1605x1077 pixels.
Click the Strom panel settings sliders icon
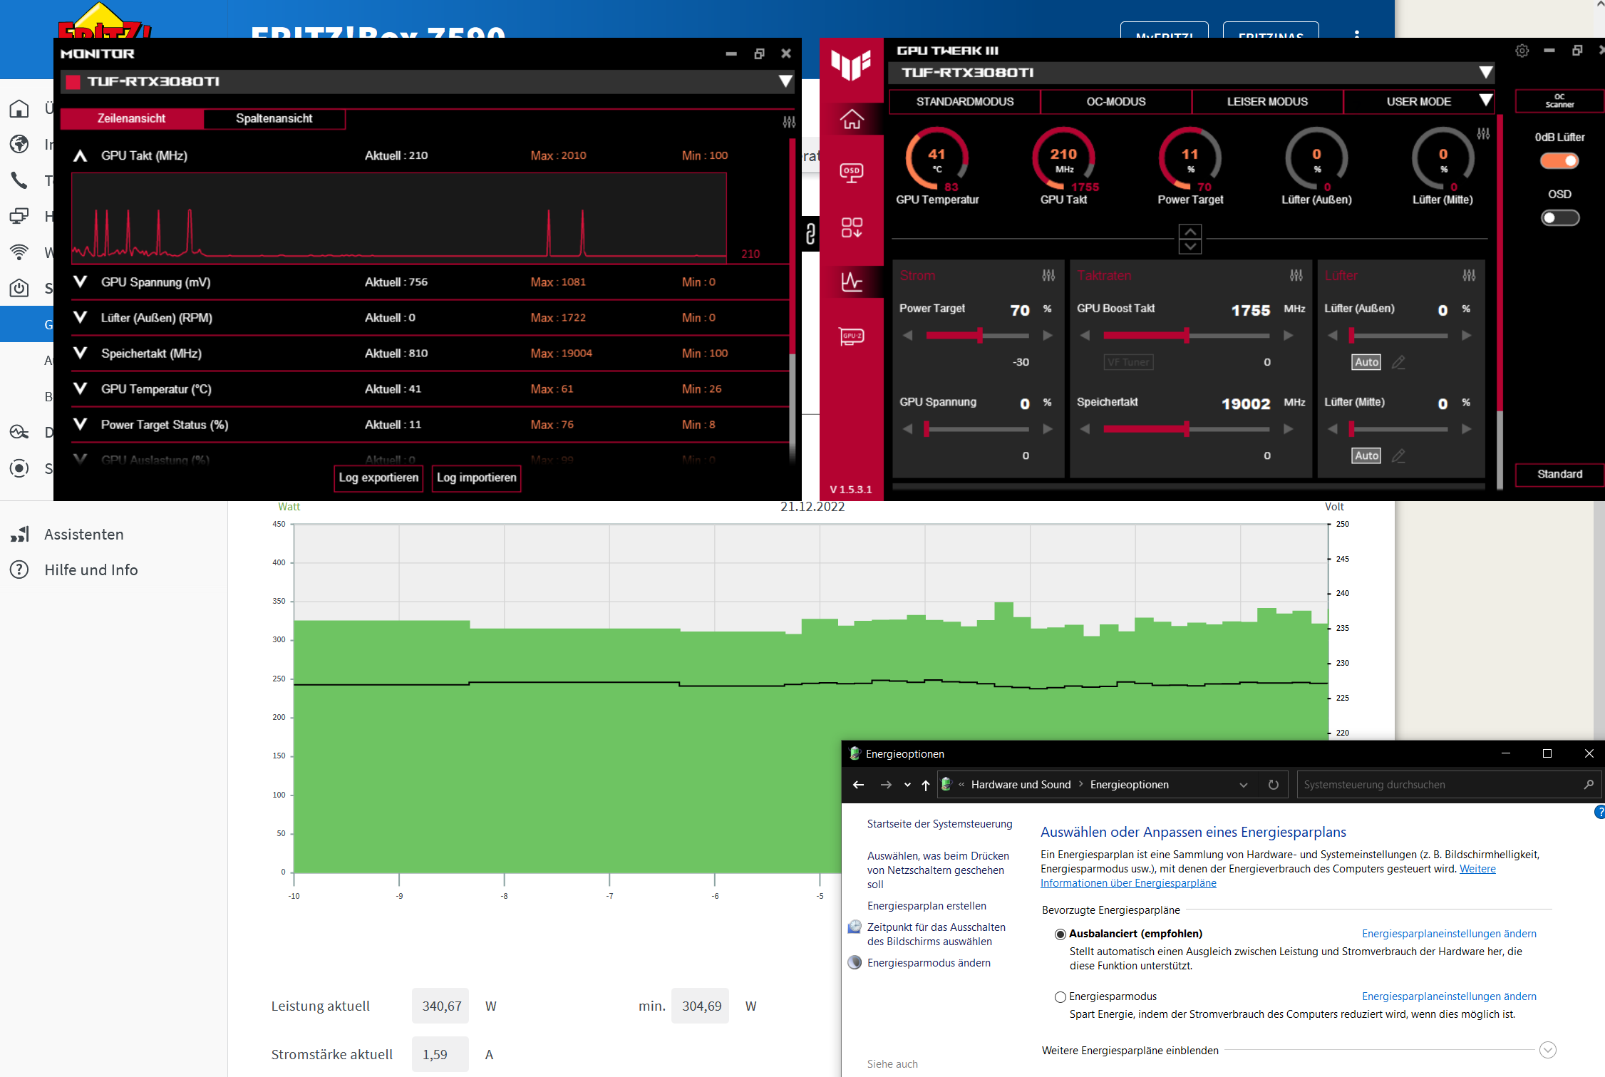[1048, 275]
